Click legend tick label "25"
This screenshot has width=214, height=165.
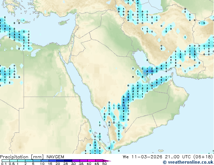click(65, 164)
